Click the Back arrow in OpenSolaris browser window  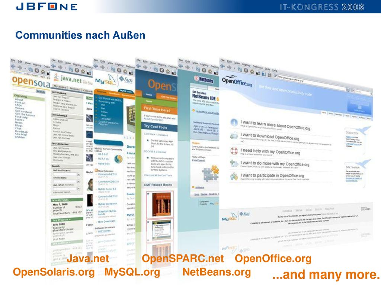coord(13,66)
